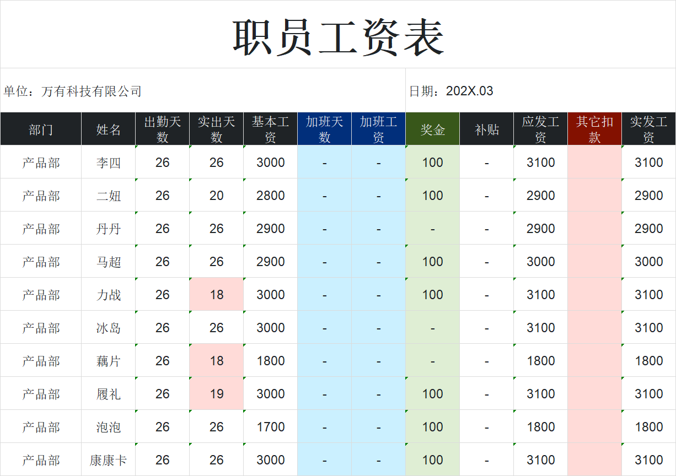Screen dimensions: 676x476
Task: Select the name cell 李四
Action: pos(109,163)
